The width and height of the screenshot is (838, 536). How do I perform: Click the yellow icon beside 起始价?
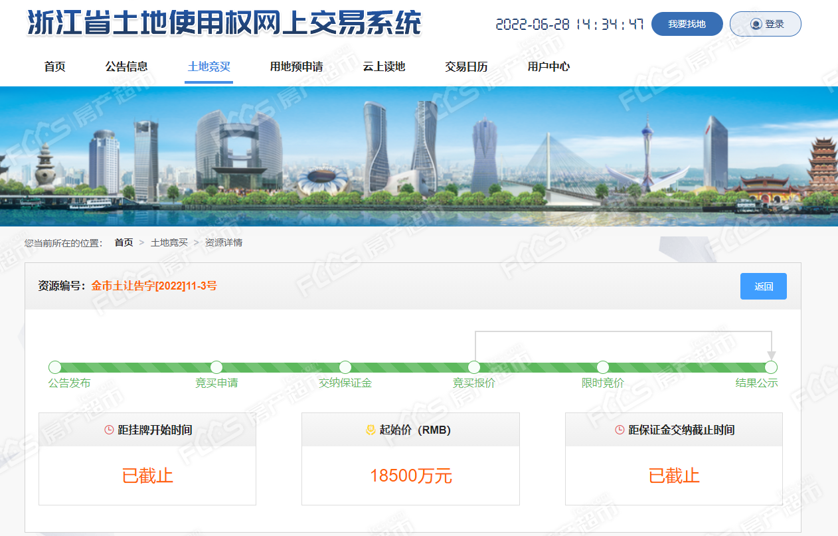(x=371, y=430)
